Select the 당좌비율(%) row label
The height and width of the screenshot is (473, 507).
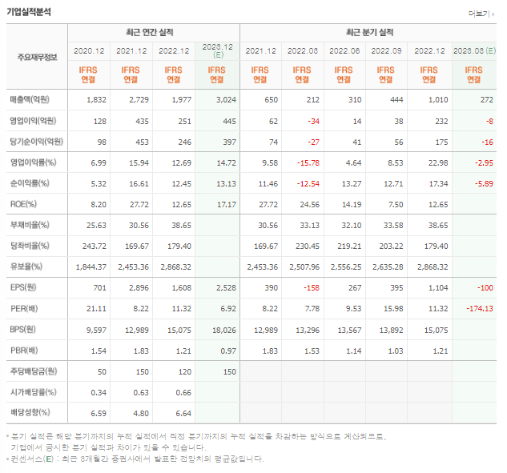tap(30, 246)
